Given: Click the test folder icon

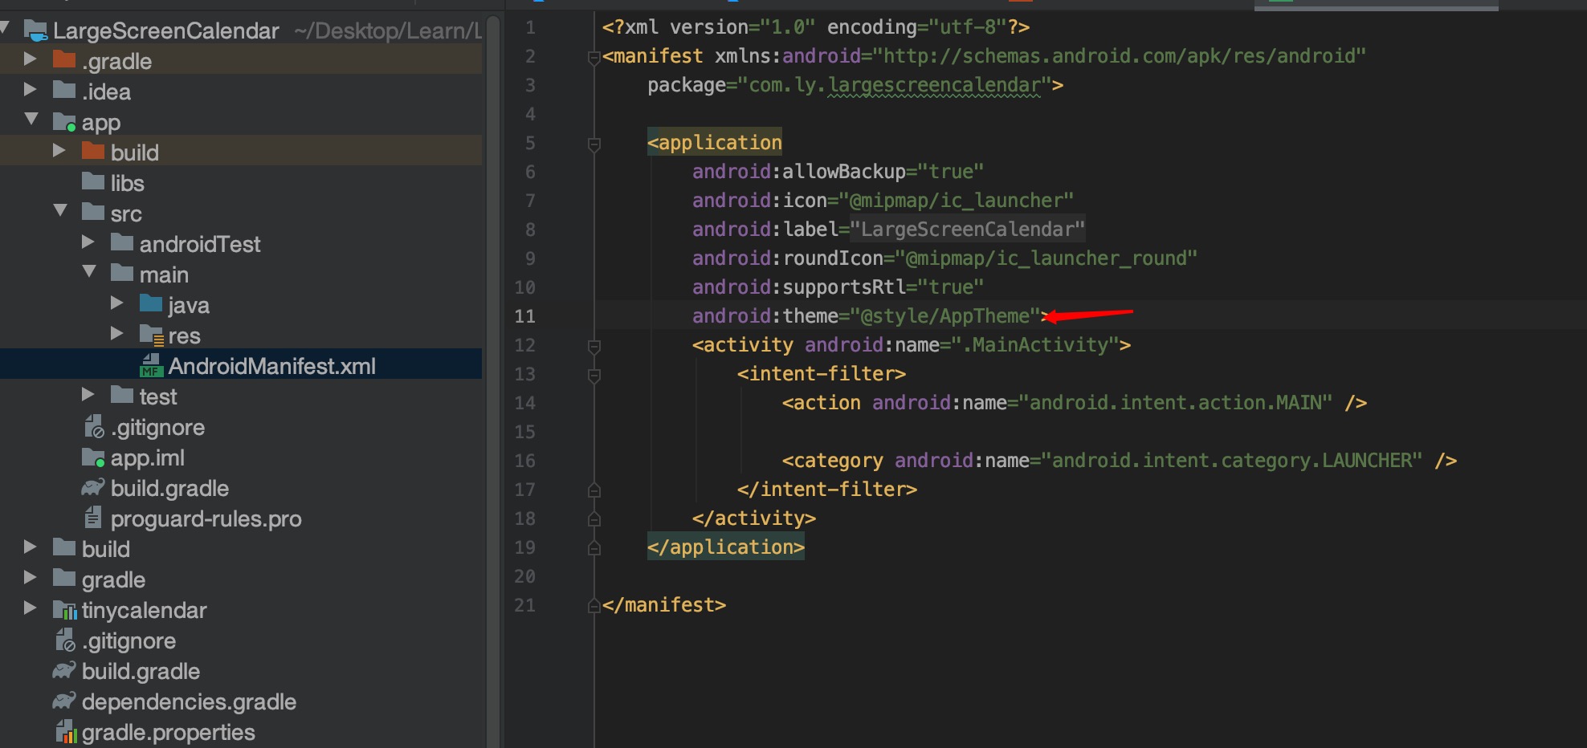Looking at the screenshot, I should [122, 395].
